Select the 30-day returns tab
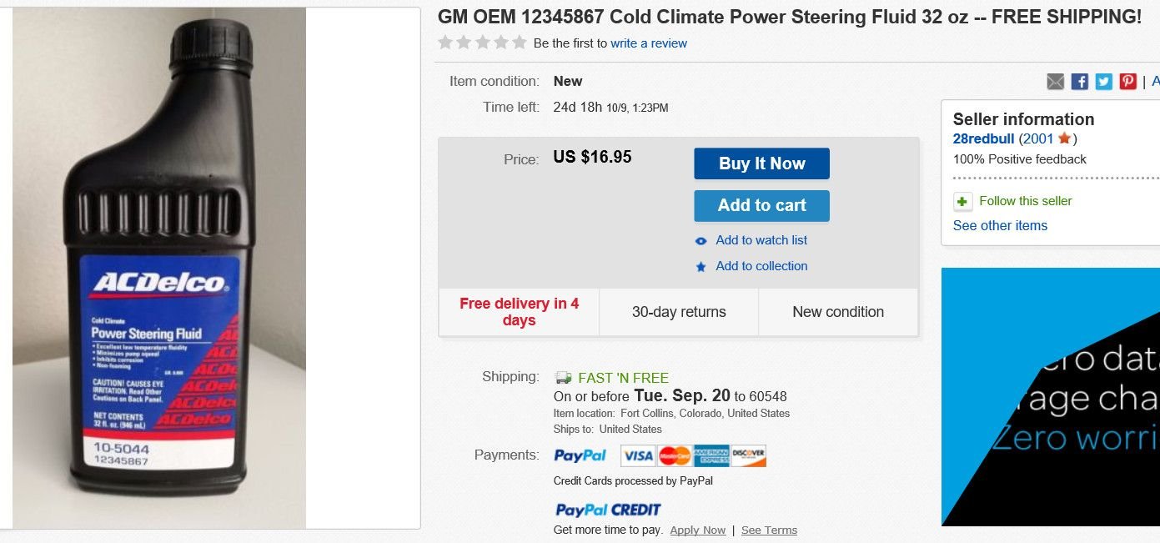This screenshot has height=543, width=1160. pos(678,311)
